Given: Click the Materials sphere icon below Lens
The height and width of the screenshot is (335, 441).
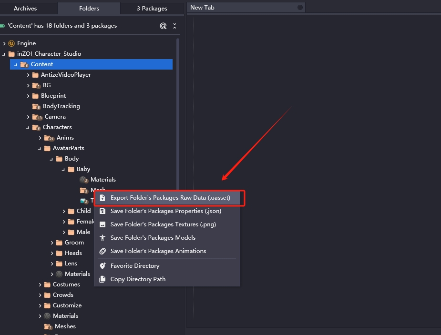Looking at the screenshot, I should click(59, 274).
